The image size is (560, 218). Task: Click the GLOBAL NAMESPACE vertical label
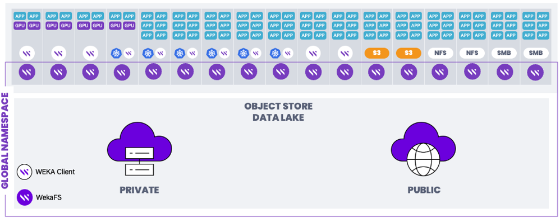[6, 141]
